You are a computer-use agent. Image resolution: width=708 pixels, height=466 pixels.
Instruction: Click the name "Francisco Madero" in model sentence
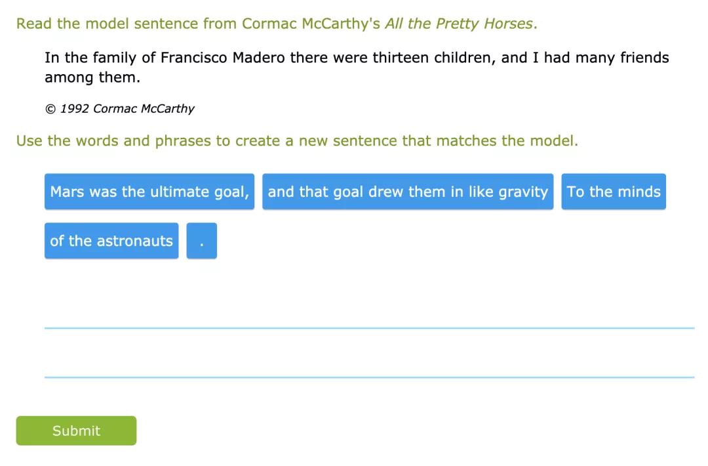[223, 58]
